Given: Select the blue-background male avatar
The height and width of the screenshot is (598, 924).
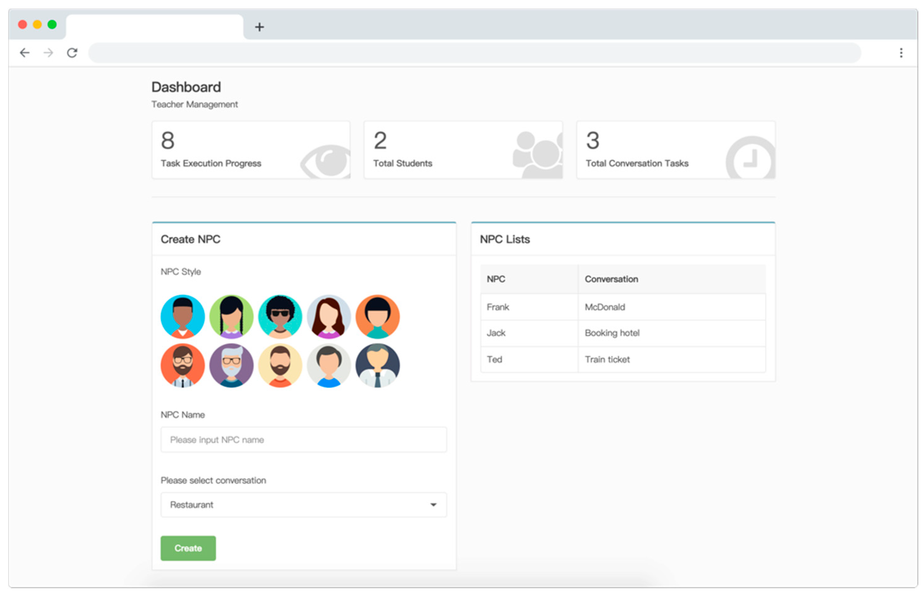Looking at the screenshot, I should (x=182, y=316).
